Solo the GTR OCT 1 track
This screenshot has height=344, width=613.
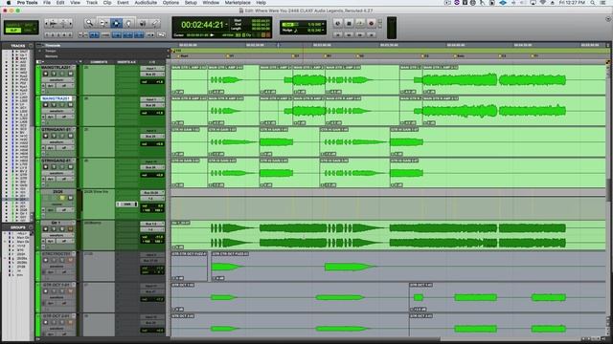(x=62, y=291)
